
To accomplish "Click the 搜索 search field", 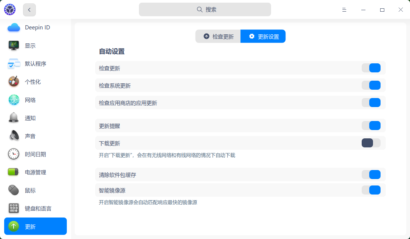I will pyautogui.click(x=205, y=10).
